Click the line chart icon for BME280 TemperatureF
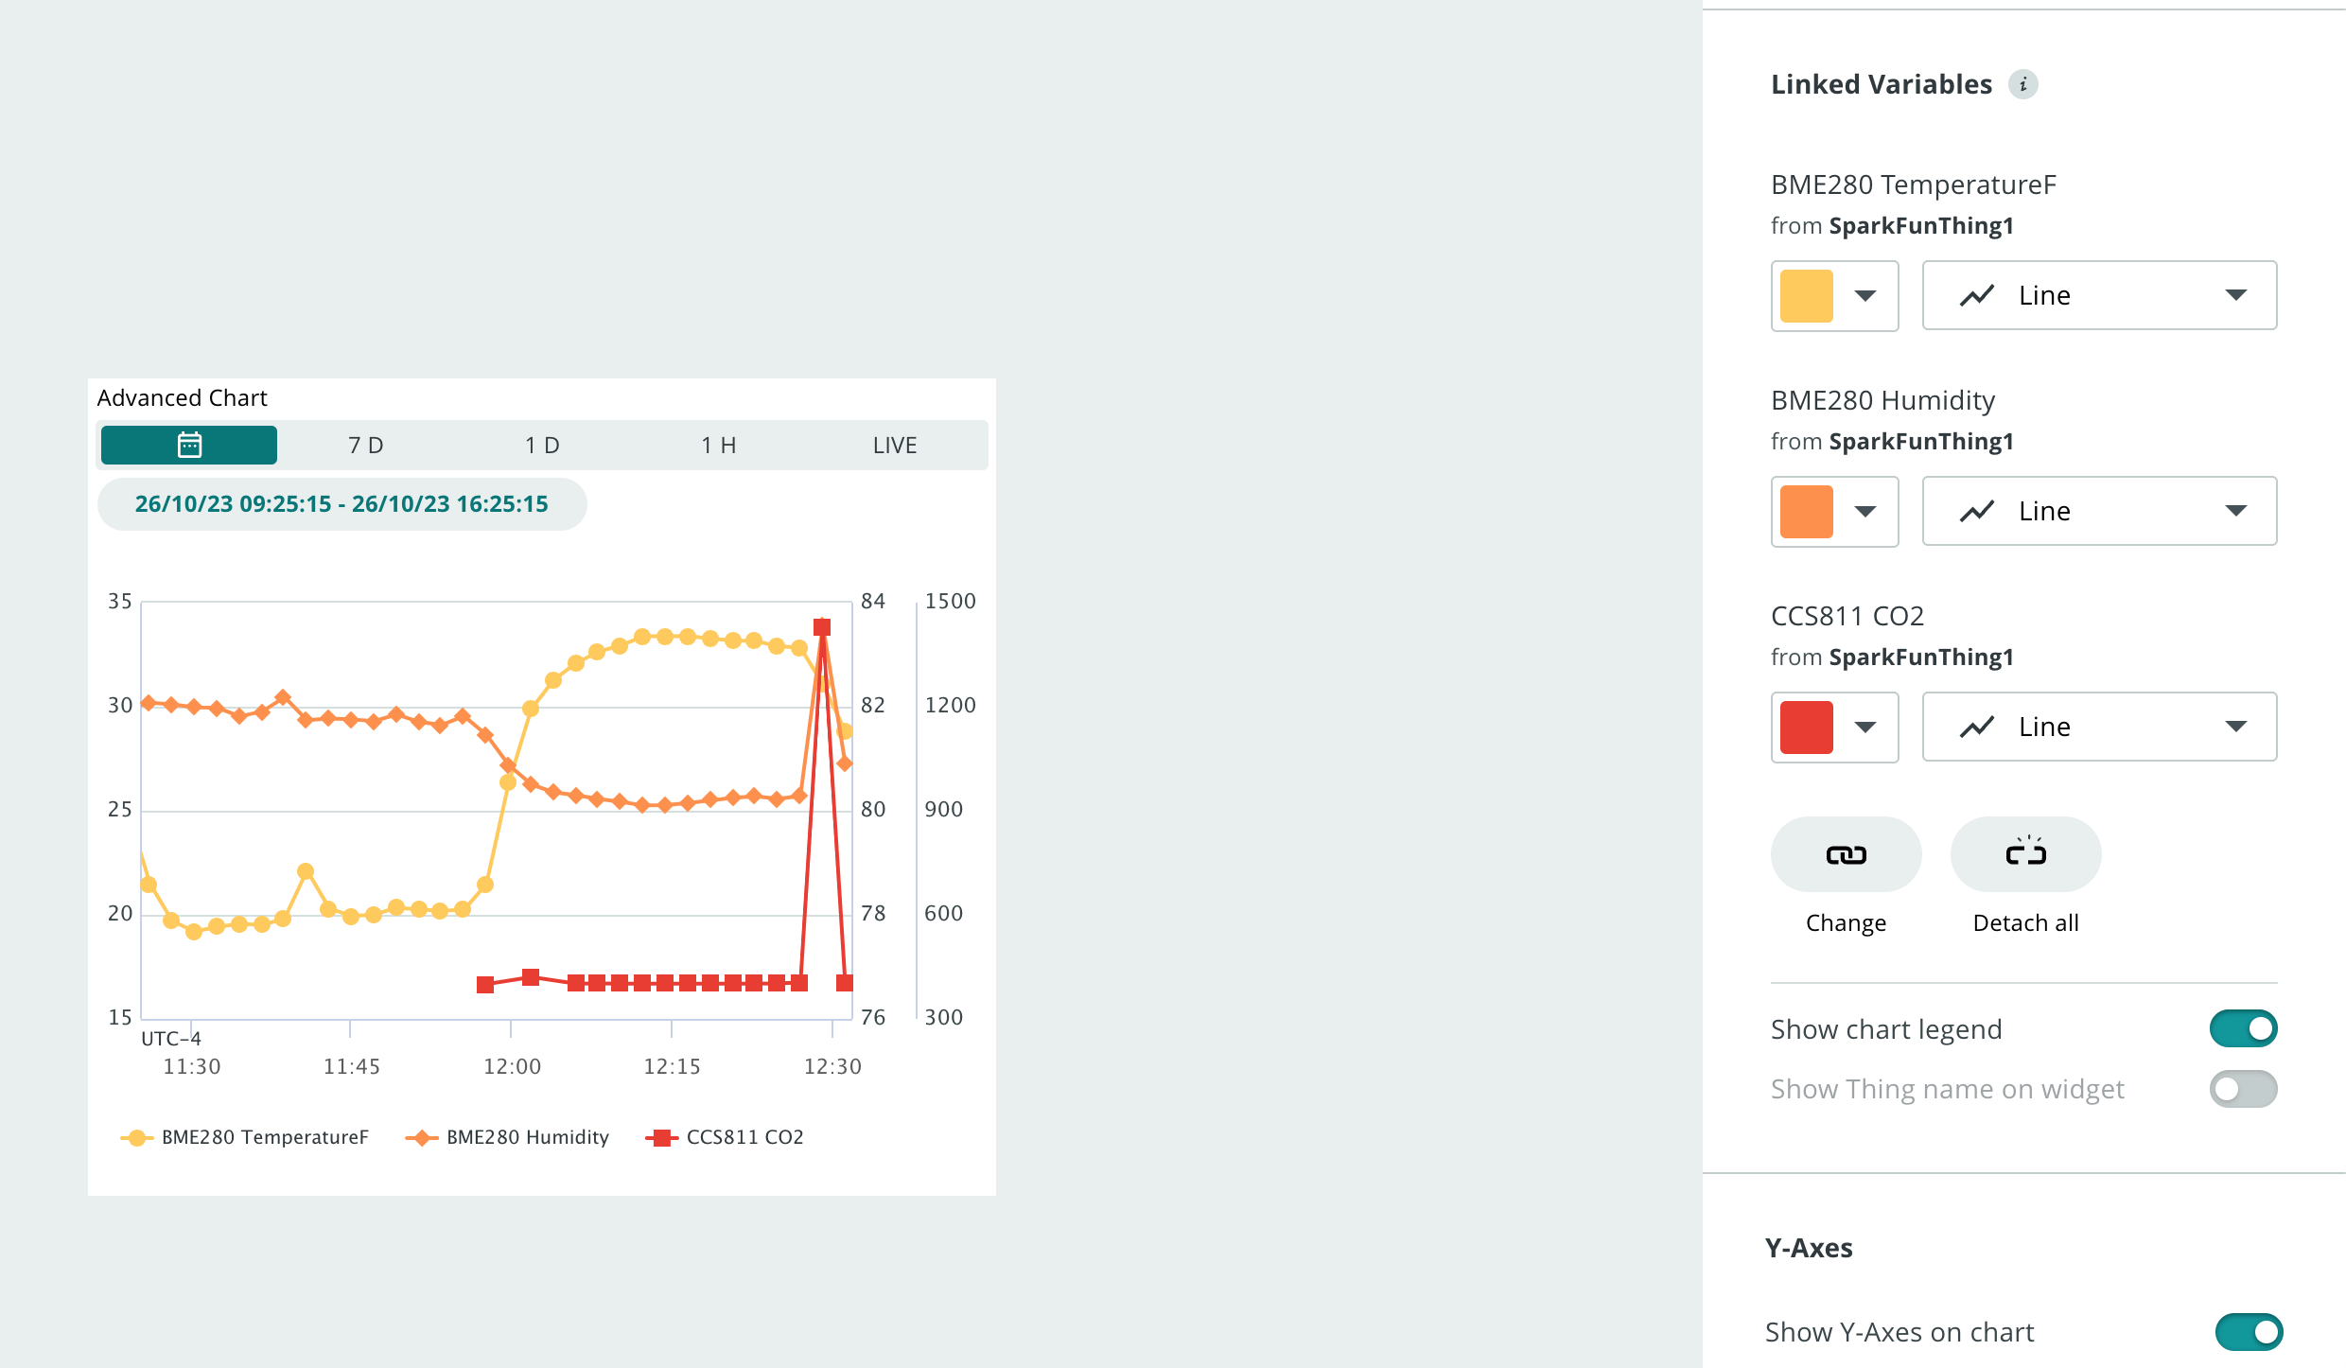This screenshot has width=2346, height=1368. click(1979, 295)
